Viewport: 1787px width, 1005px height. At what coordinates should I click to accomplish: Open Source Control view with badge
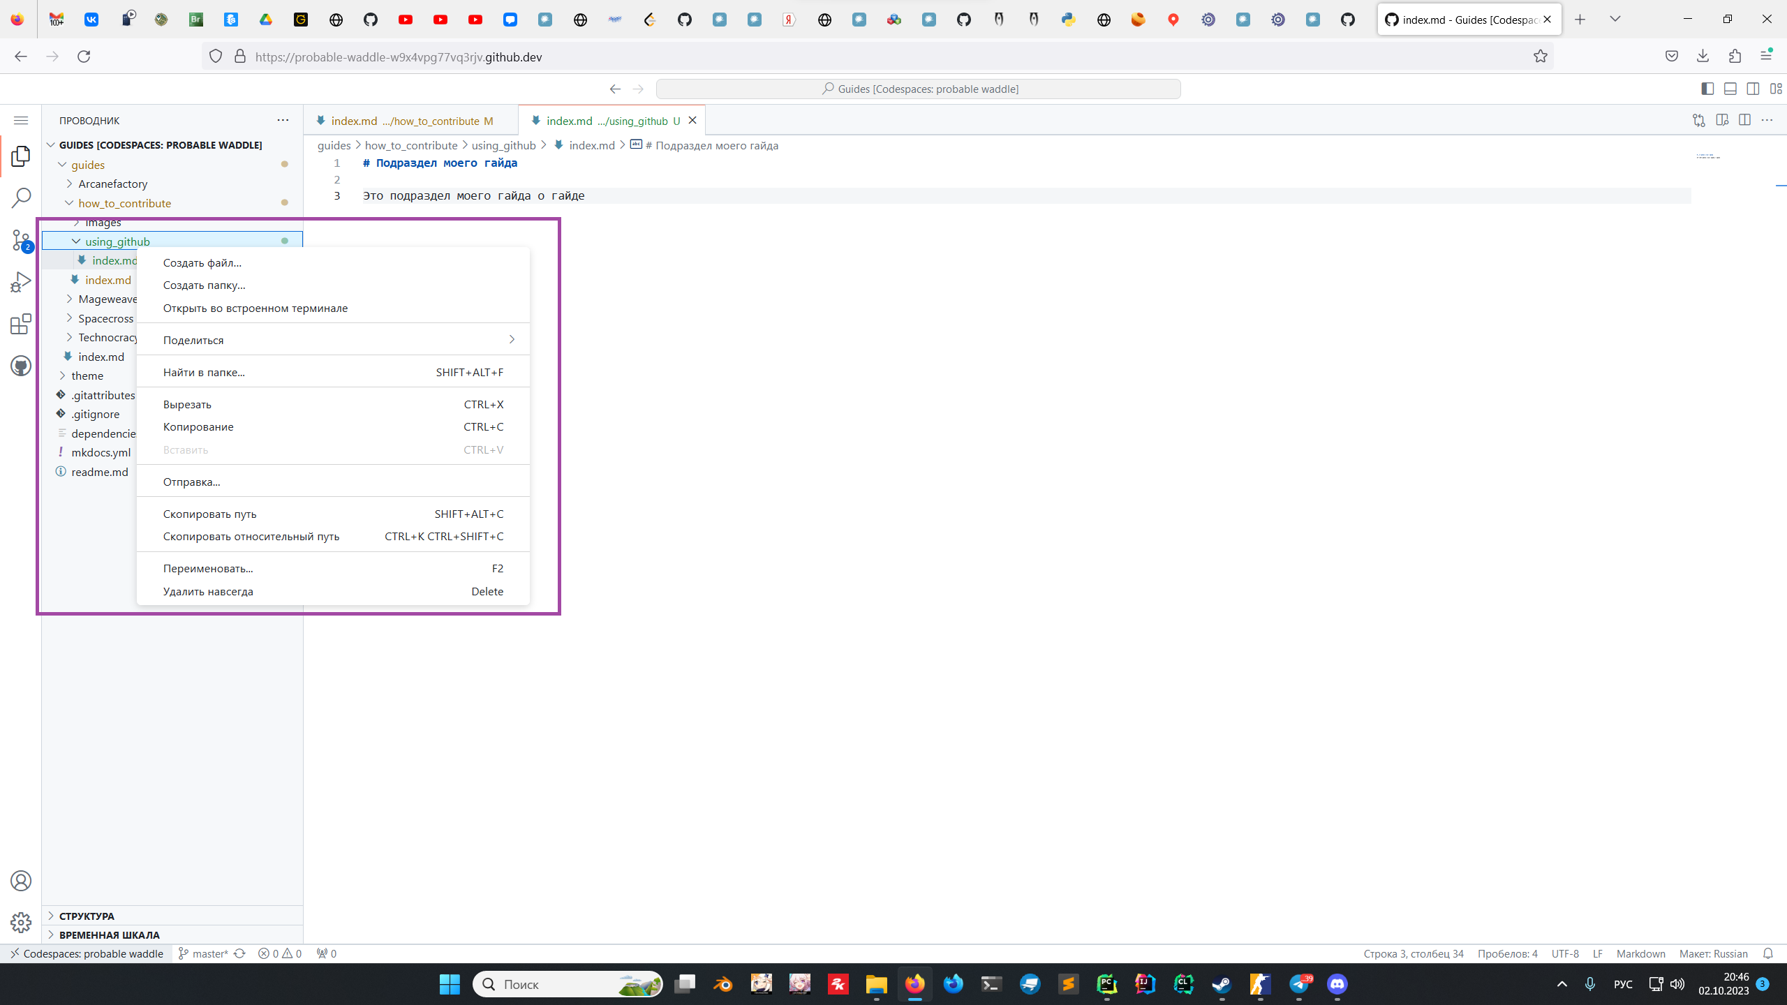pyautogui.click(x=21, y=241)
